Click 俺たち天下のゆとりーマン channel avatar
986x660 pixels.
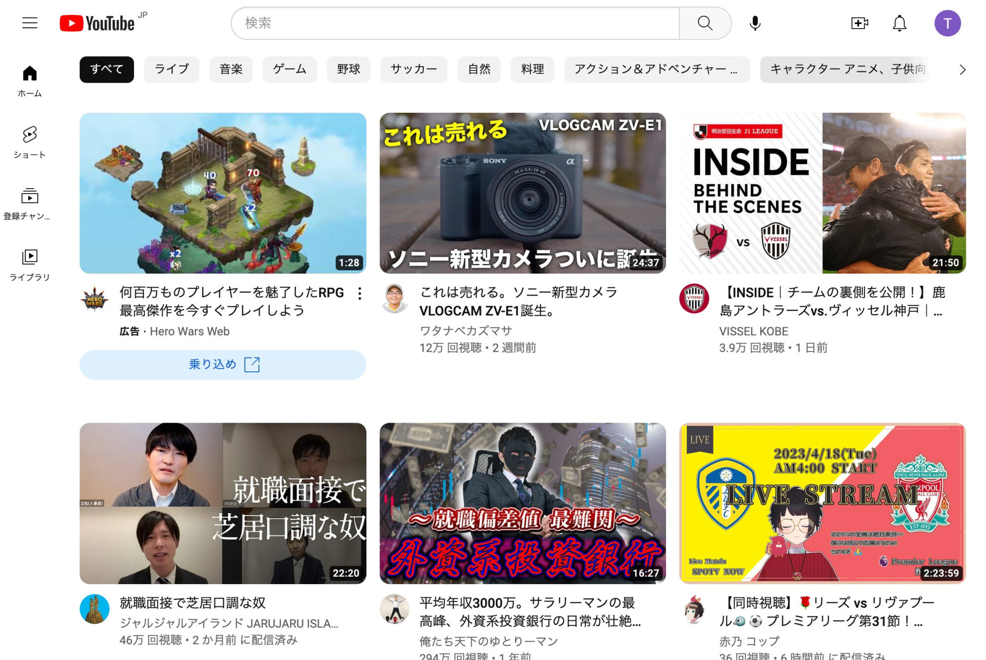tap(394, 609)
